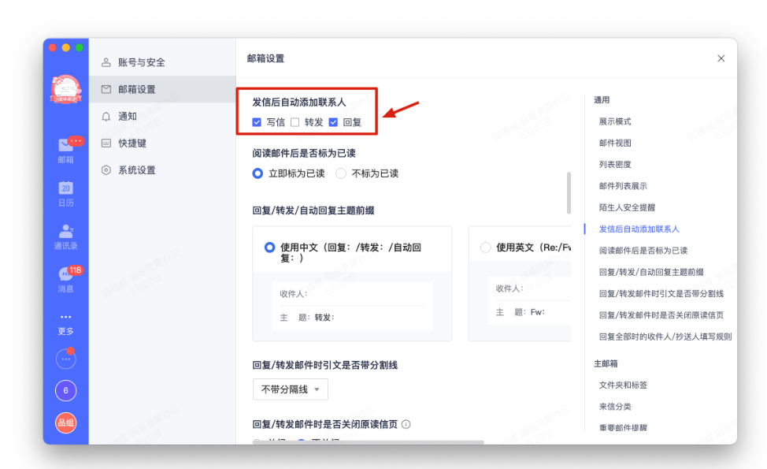Open 系统设置 section
This screenshot has height=469, width=767.
tap(162, 170)
